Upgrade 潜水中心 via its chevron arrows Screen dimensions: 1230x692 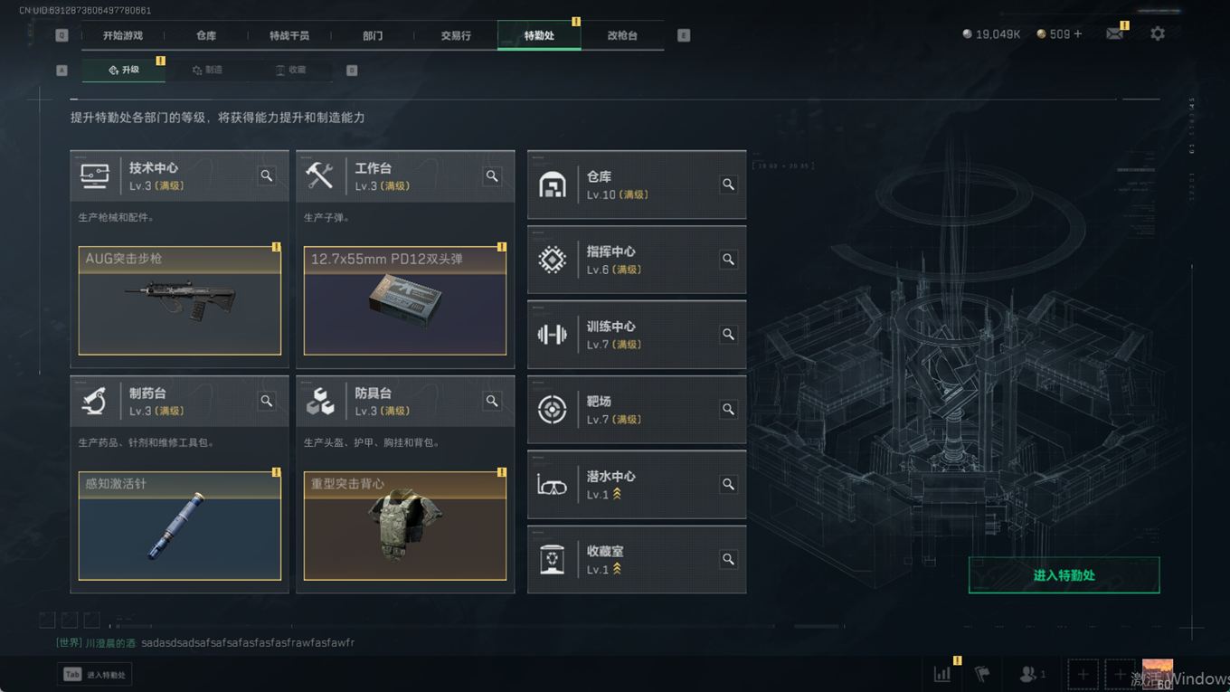[x=617, y=494]
